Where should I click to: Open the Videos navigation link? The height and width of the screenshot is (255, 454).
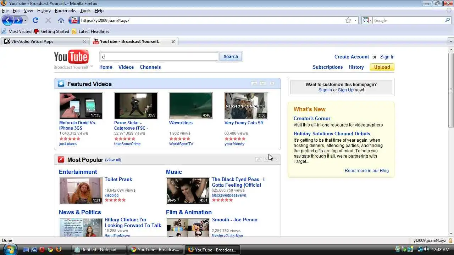[x=126, y=67]
